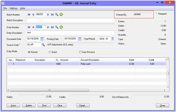
Task: Maximize the G/L Journal Entry window
Action: 162,3
